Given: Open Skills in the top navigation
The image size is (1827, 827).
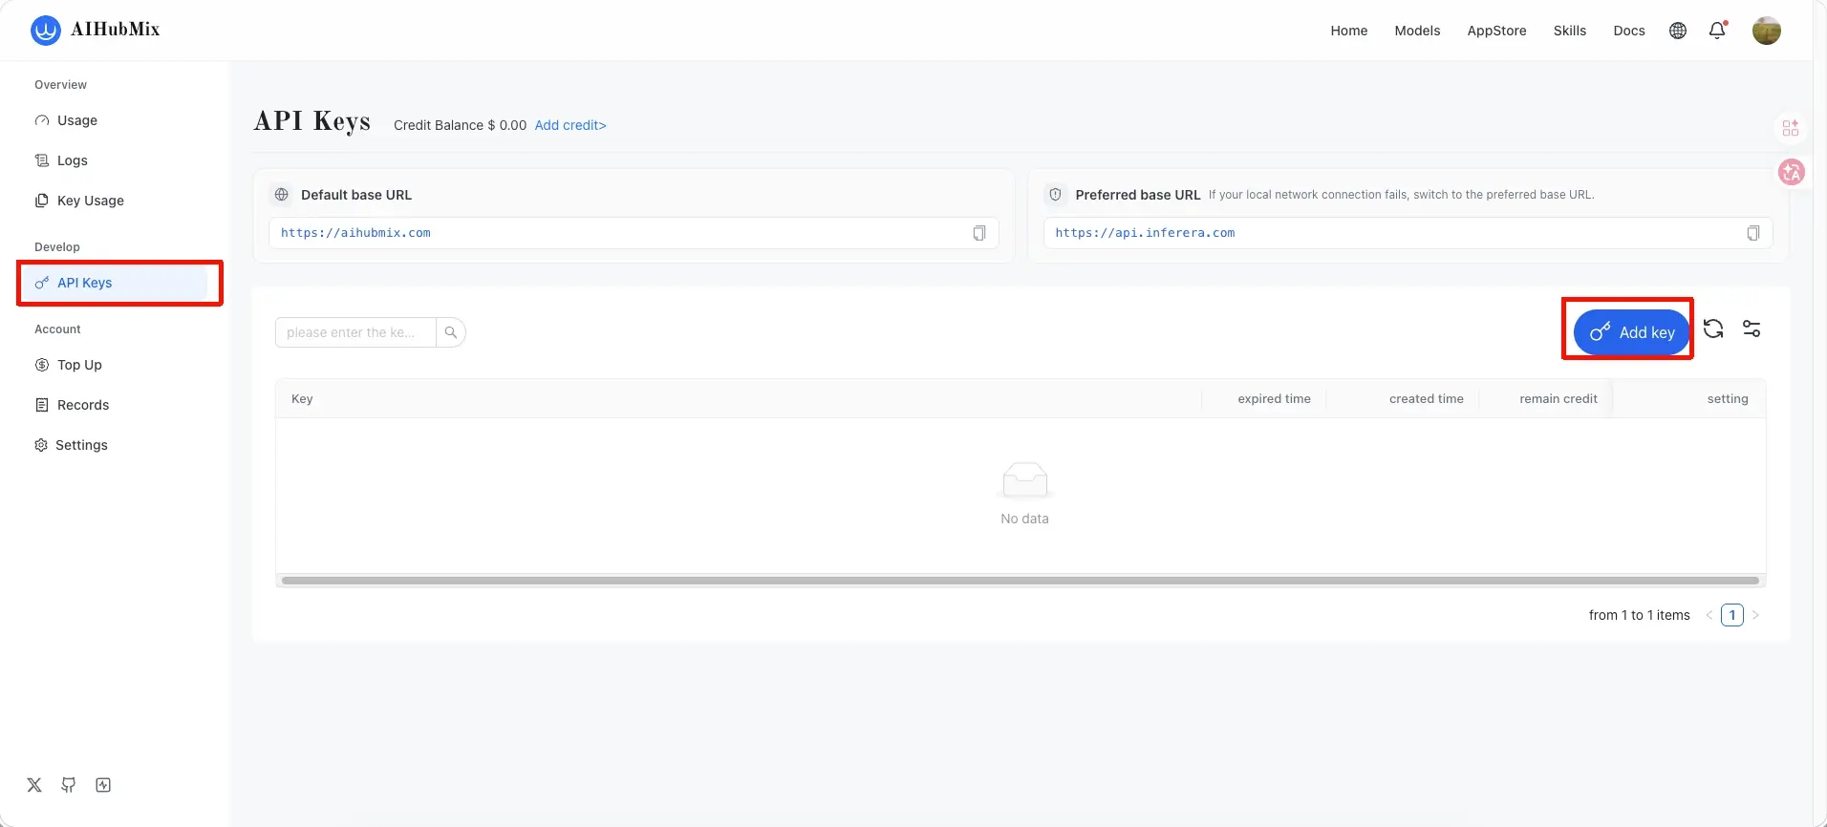Looking at the screenshot, I should 1570,31.
